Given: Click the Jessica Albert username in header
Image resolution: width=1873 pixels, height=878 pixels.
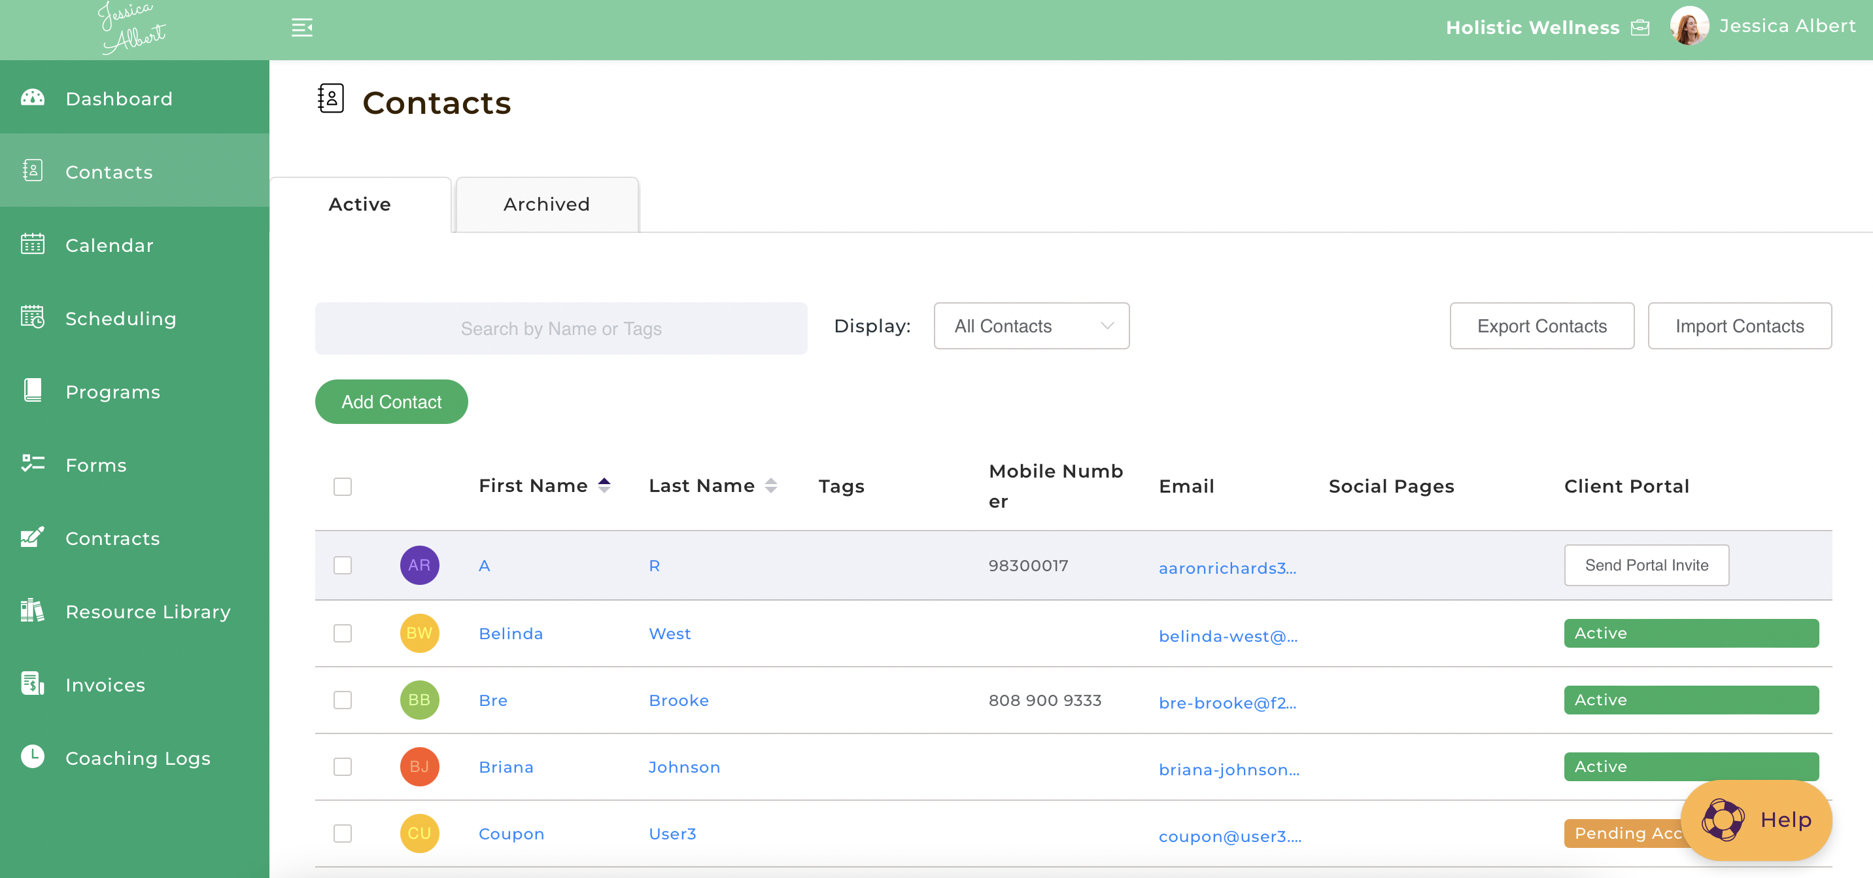Looking at the screenshot, I should 1787,26.
